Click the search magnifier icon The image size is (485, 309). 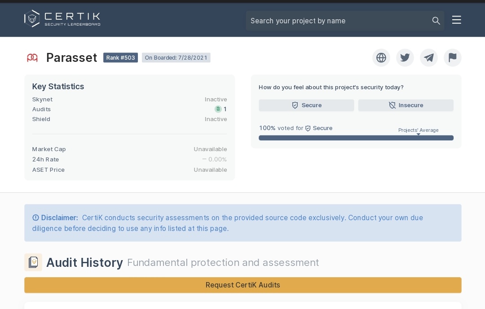pos(436,21)
